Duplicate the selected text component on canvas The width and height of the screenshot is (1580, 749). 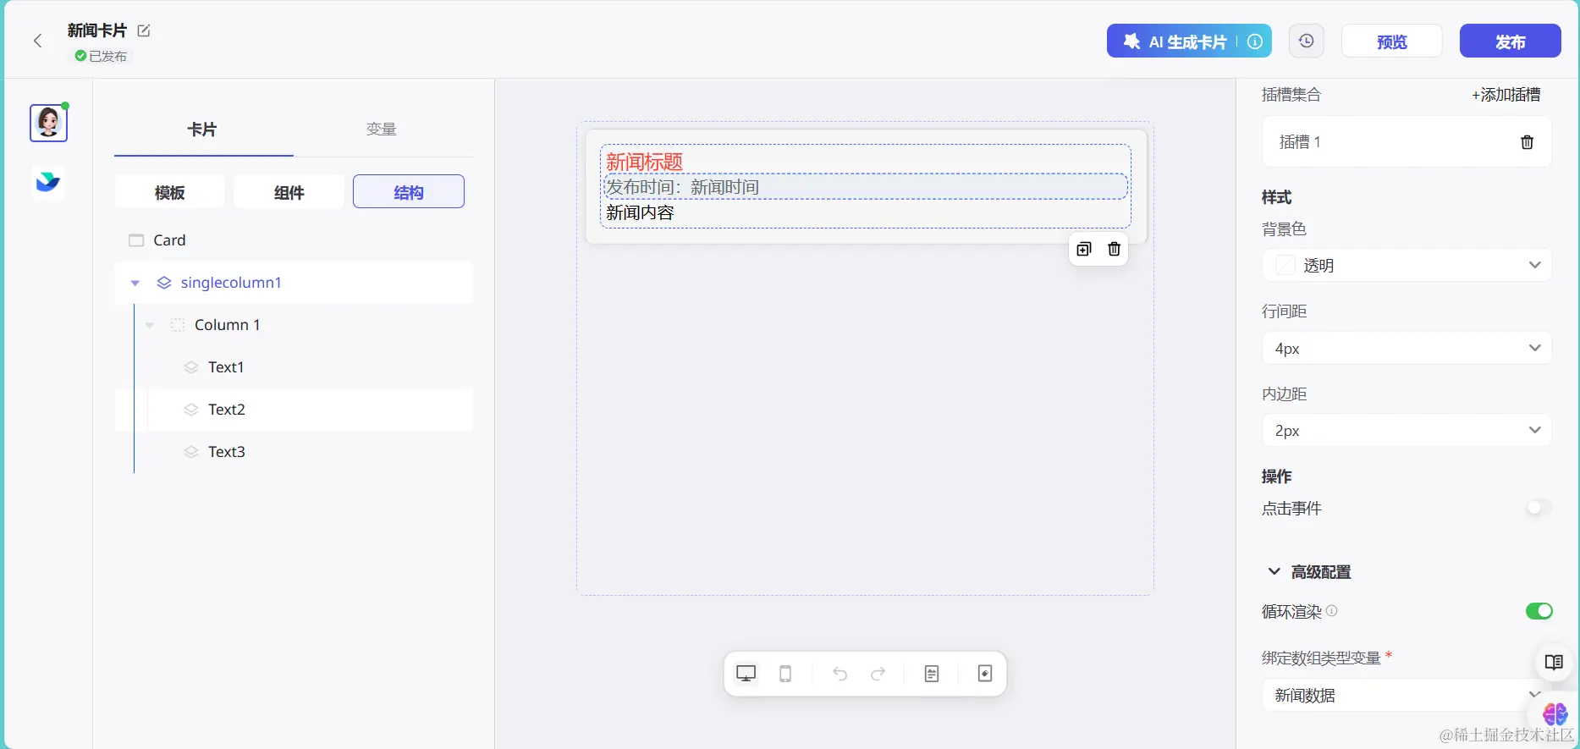[1084, 249]
